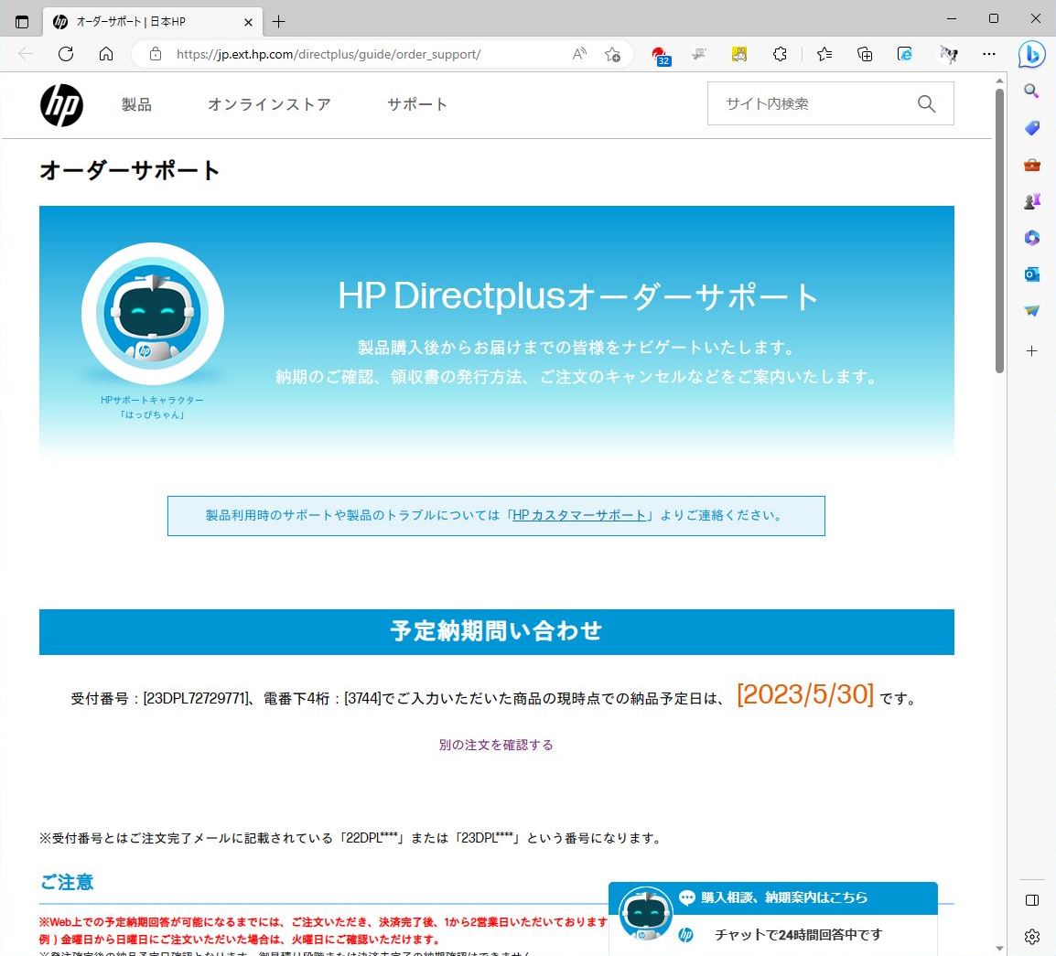This screenshot has width=1056, height=956.
Task: Open the browser profile avatar icon
Action: (x=948, y=54)
